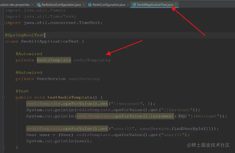Switch to the RedisConfiguration.java tab
Image resolution: width=235 pixels, height=153 pixels.
(x=109, y=5)
